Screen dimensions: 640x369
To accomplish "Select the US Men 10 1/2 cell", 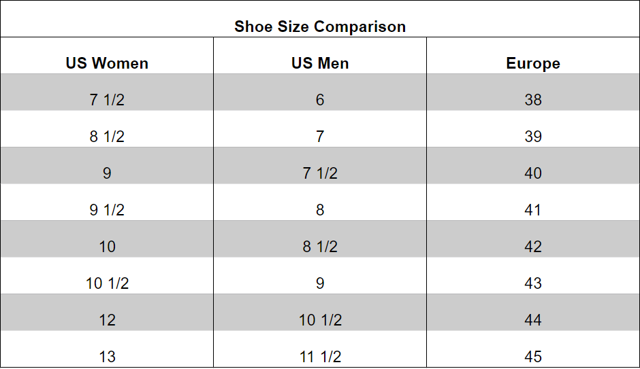I will pos(320,320).
